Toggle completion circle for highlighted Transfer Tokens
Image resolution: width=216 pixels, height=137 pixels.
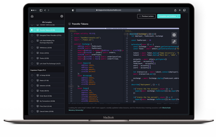[32, 30]
